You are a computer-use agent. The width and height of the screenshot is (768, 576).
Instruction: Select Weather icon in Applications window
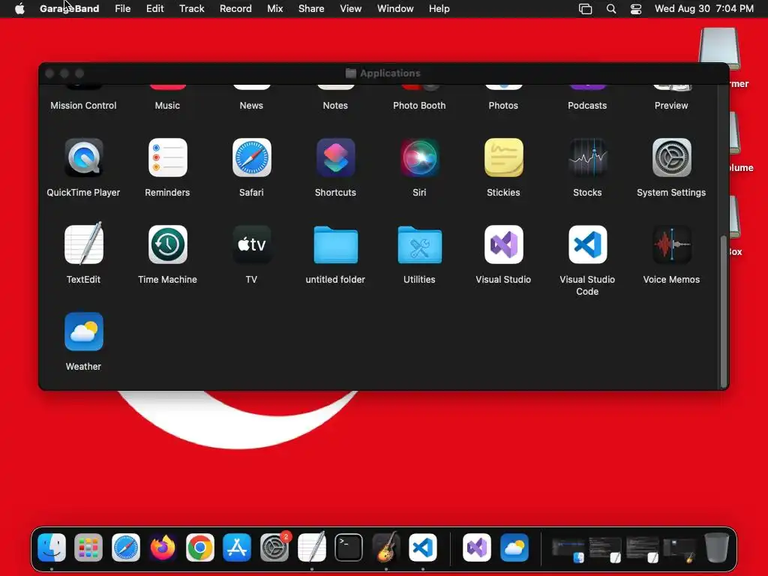click(84, 331)
